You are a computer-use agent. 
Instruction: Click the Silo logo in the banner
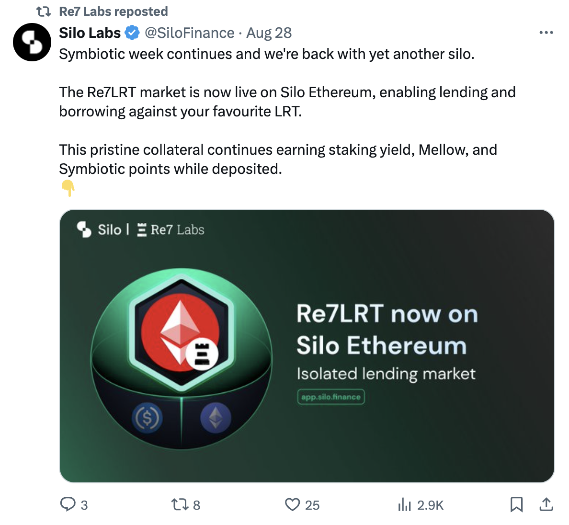[99, 230]
